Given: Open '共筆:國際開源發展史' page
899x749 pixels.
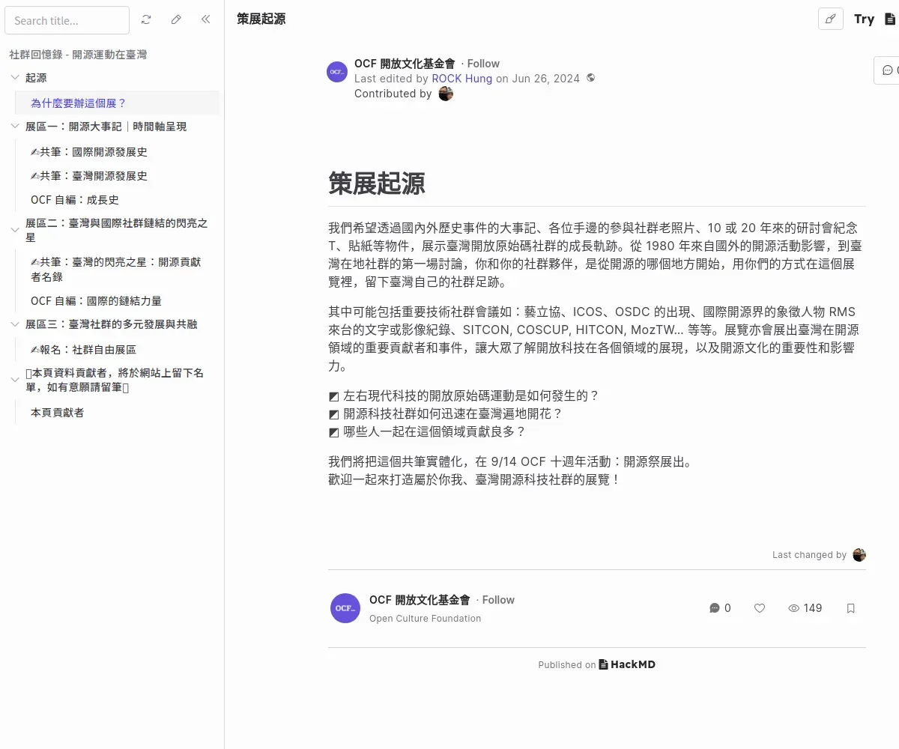Looking at the screenshot, I should click(89, 152).
